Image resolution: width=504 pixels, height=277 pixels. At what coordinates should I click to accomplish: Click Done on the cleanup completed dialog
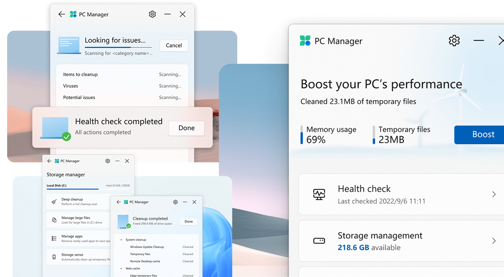pyautogui.click(x=189, y=222)
